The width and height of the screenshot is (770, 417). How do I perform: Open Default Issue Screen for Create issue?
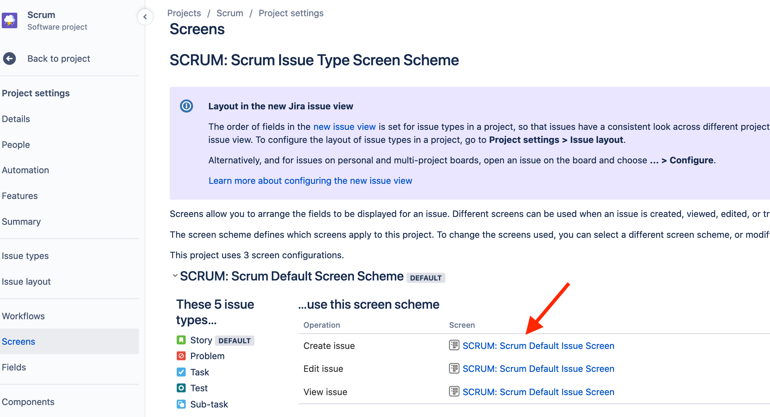coord(539,346)
